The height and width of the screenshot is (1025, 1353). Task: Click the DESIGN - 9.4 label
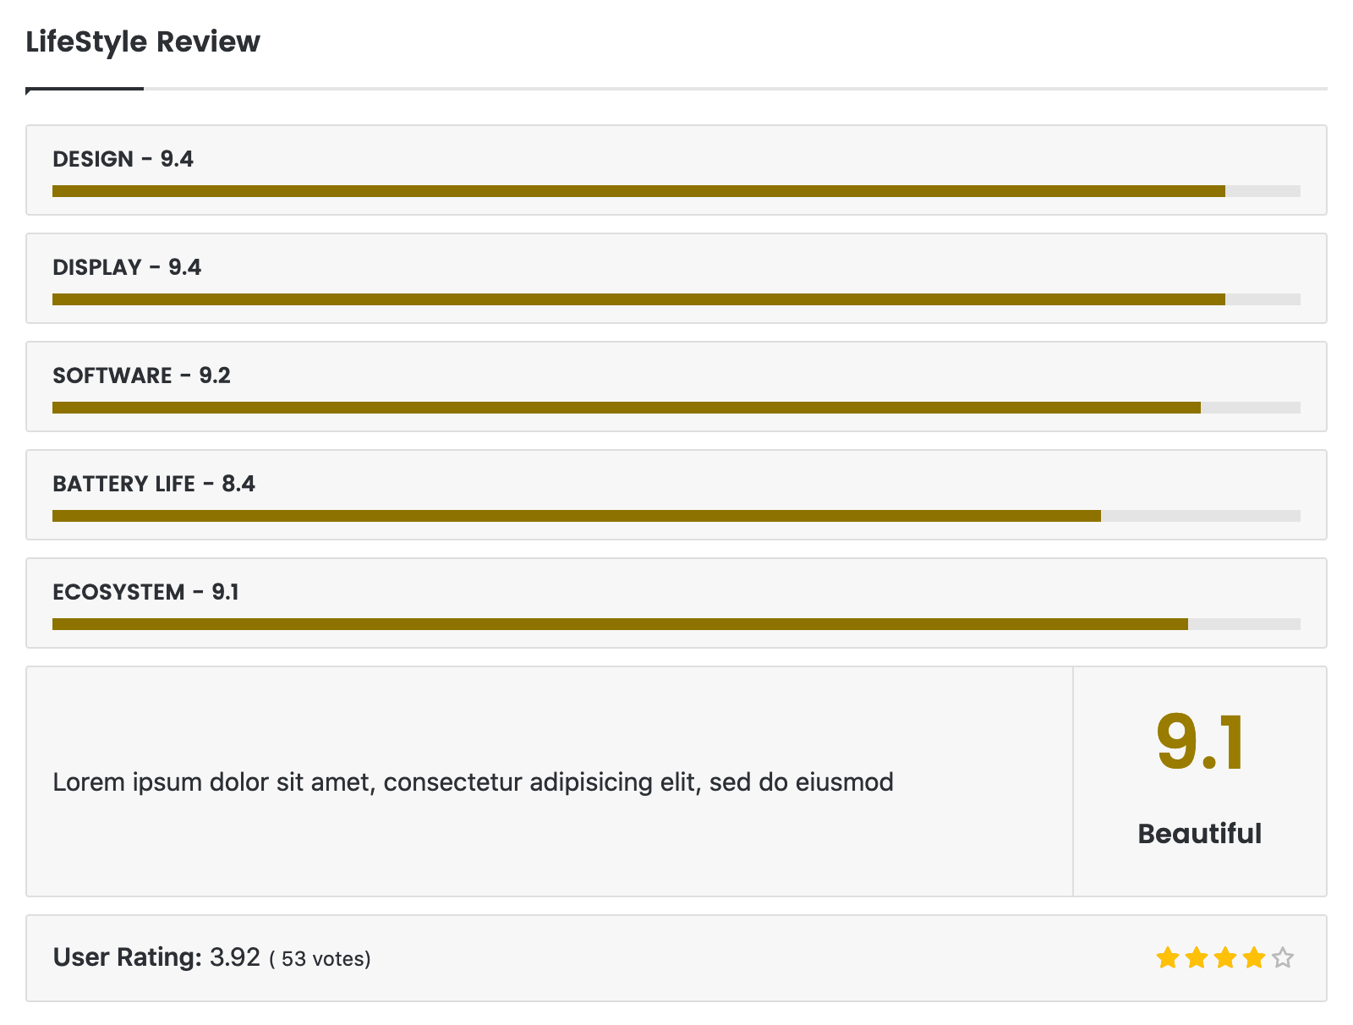click(x=123, y=159)
